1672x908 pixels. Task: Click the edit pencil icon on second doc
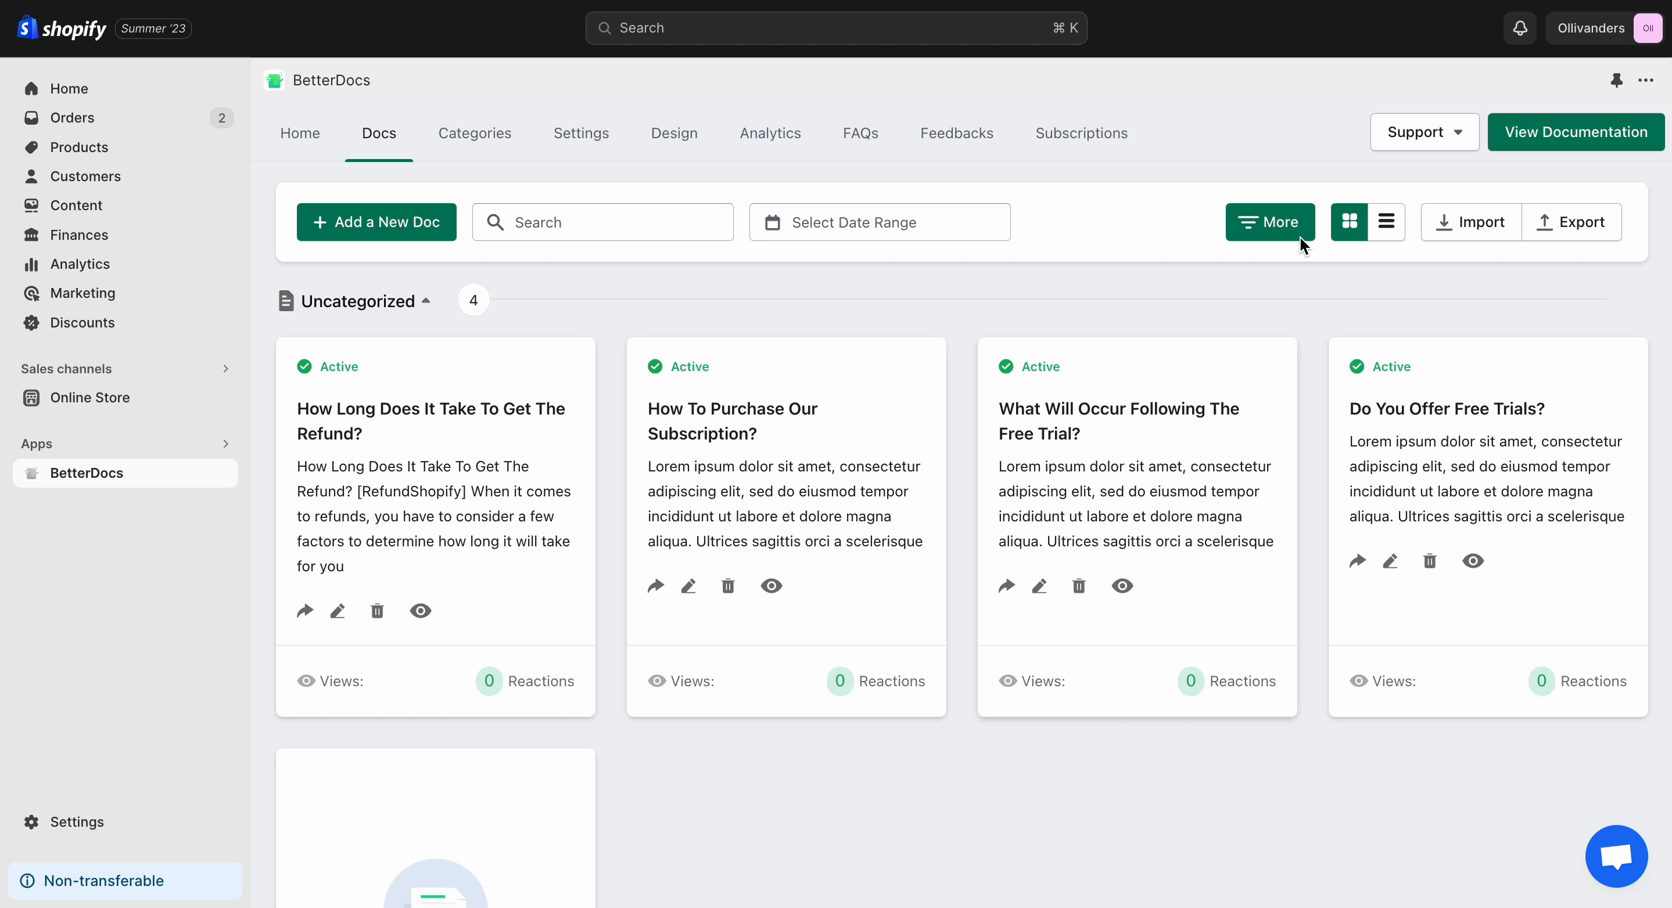click(x=689, y=585)
